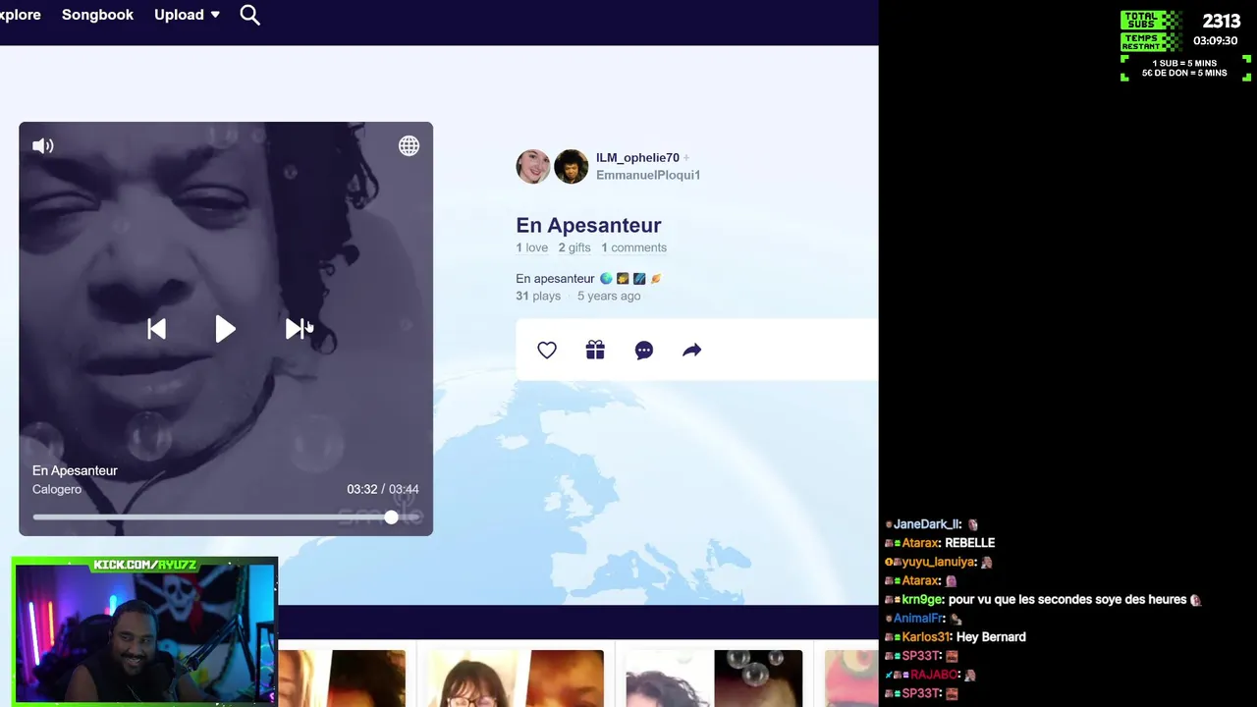Open the Explore menu
This screenshot has height=707, width=1257.
(20, 15)
